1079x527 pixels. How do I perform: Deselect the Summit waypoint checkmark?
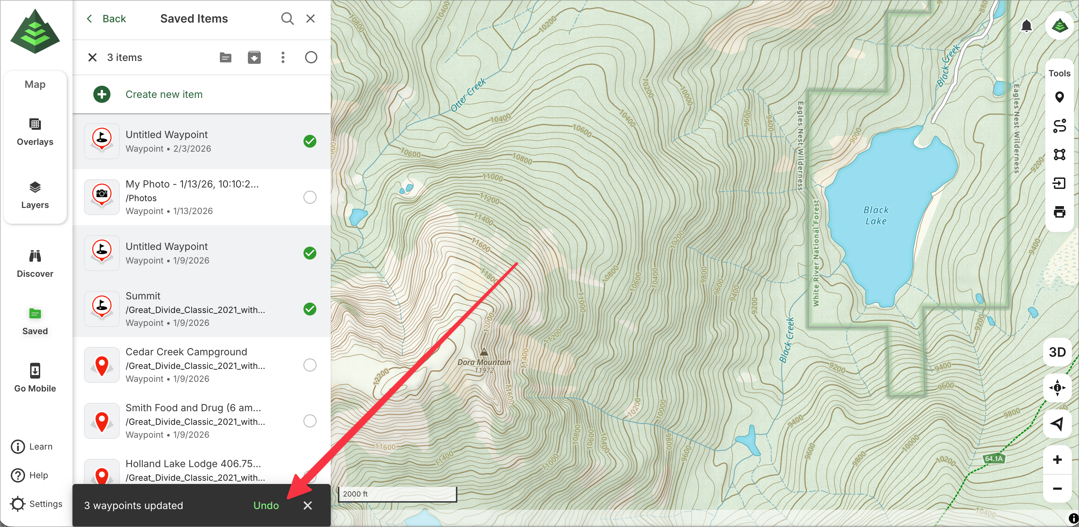tap(310, 309)
